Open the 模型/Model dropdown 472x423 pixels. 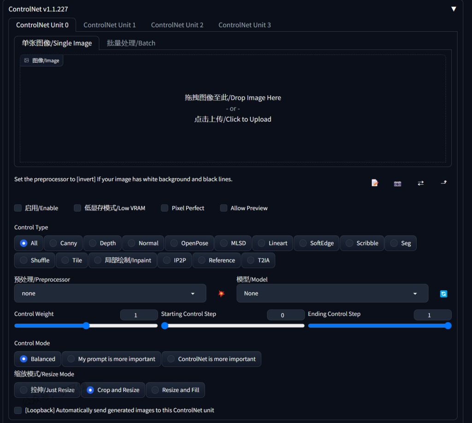tap(332, 293)
